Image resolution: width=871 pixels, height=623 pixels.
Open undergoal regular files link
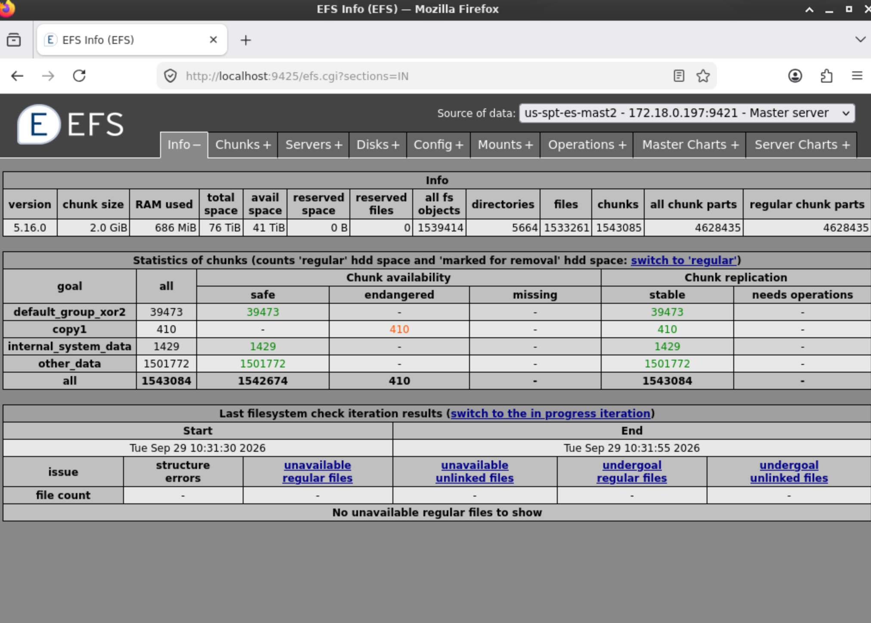coord(632,472)
